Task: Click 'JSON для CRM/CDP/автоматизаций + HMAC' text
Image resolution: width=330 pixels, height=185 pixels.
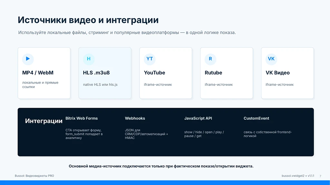Action: (x=147, y=134)
